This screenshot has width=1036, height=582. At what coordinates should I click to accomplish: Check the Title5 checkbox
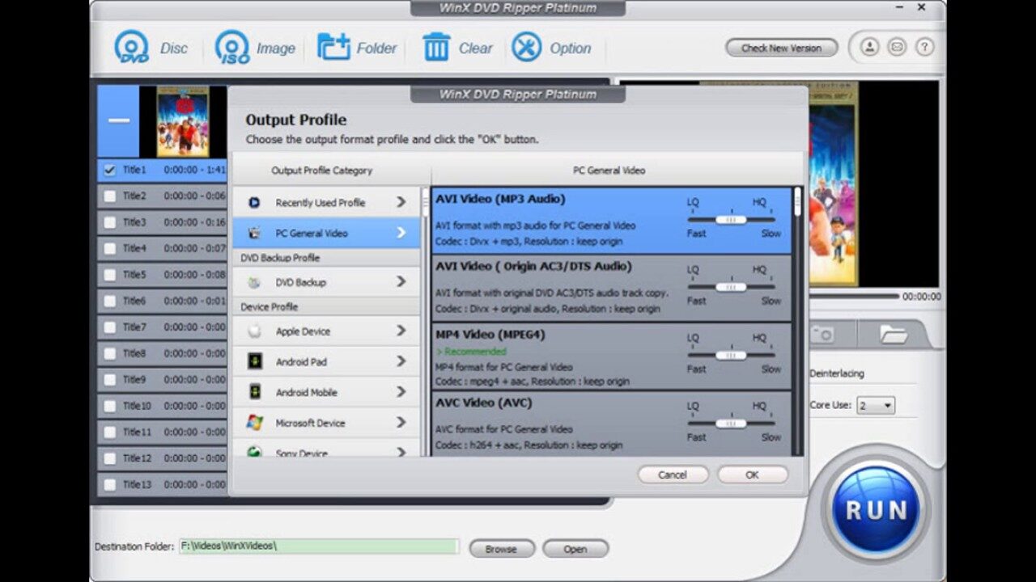point(109,275)
